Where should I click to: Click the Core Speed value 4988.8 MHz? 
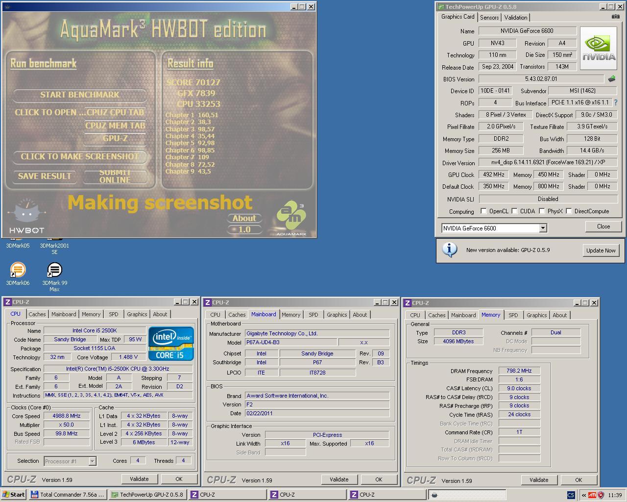[67, 416]
